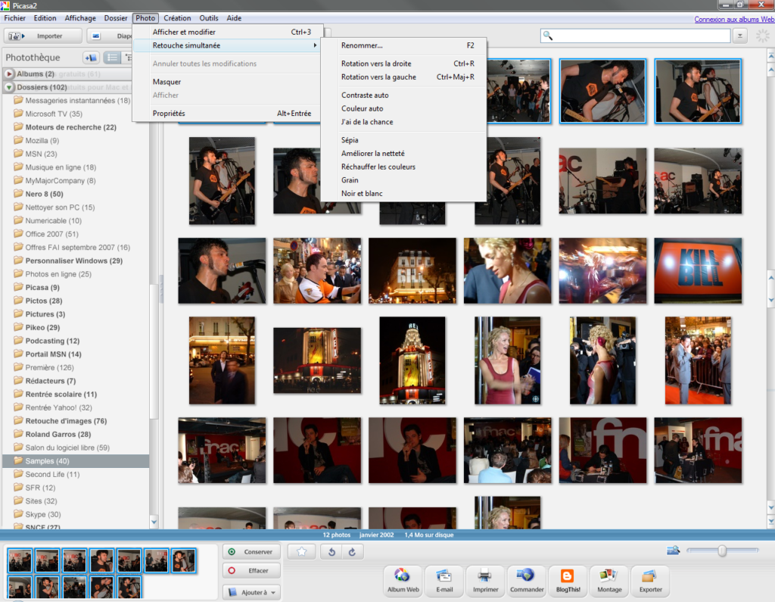Rotate selection clockwise with the toolbar arrow

pyautogui.click(x=353, y=551)
